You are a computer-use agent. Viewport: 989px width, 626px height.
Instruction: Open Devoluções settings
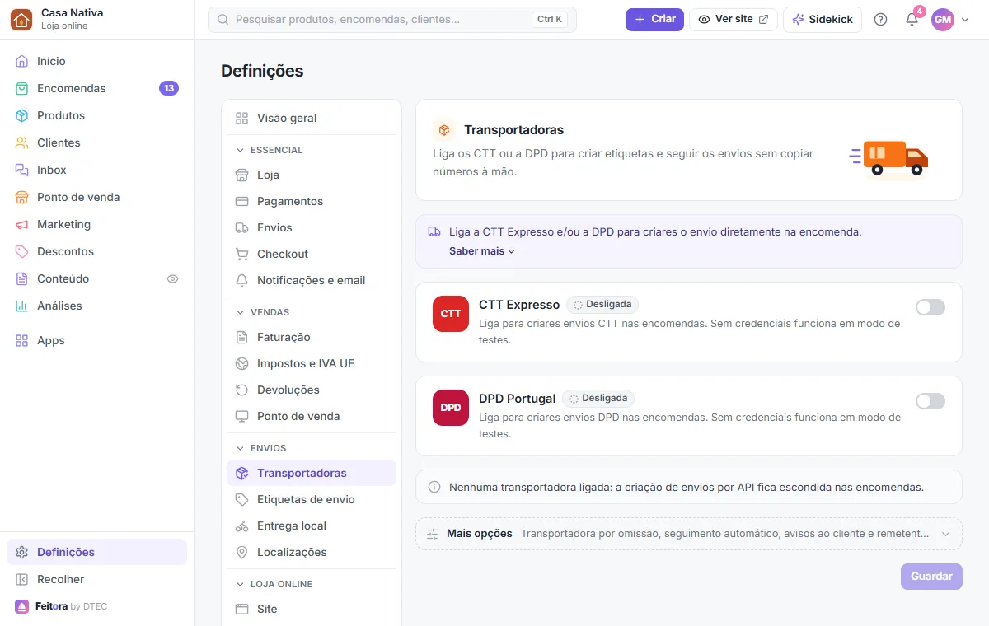click(312, 390)
